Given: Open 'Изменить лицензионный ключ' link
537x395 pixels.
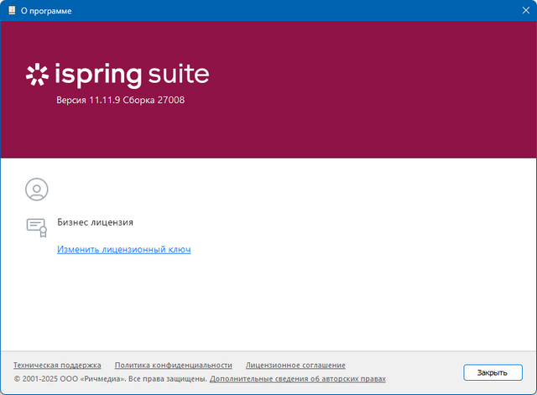Looking at the screenshot, I should click(x=124, y=249).
